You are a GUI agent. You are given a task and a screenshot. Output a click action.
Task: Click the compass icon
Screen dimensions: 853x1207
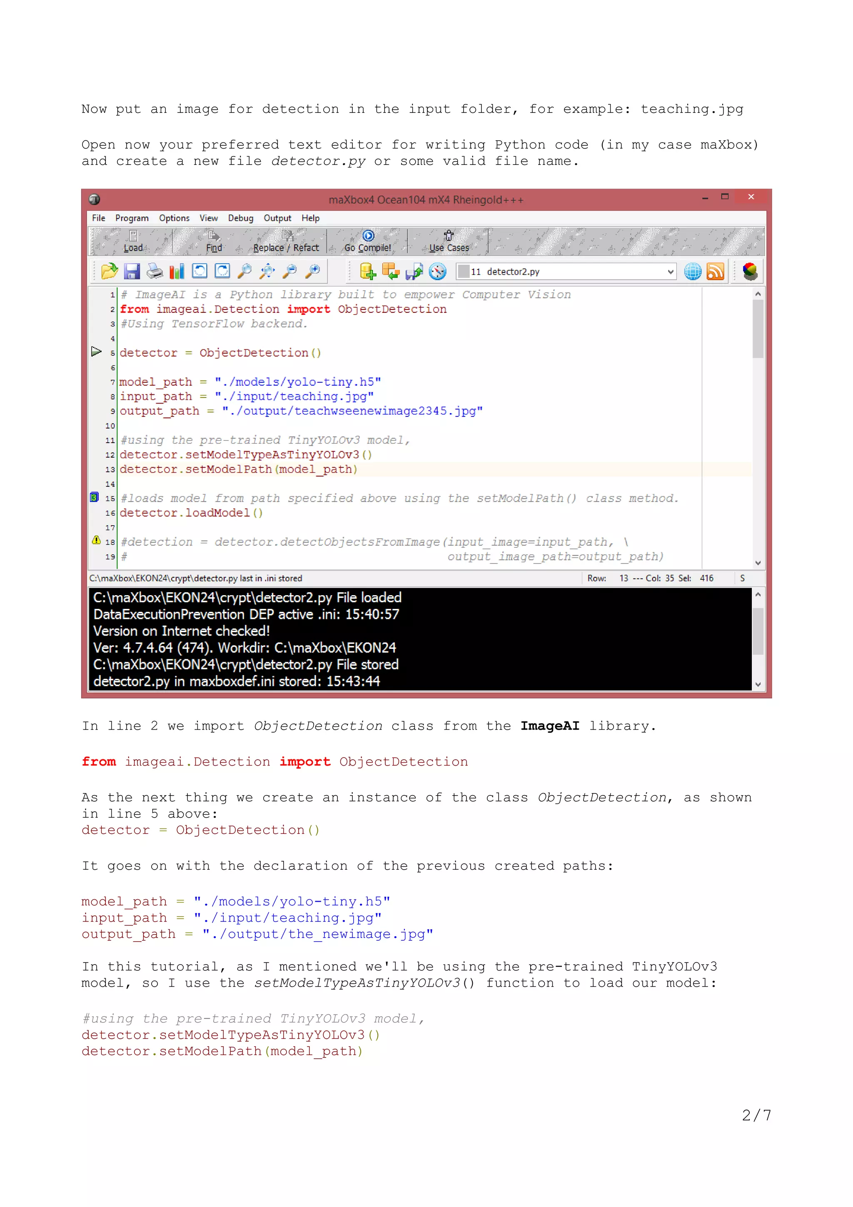click(437, 271)
